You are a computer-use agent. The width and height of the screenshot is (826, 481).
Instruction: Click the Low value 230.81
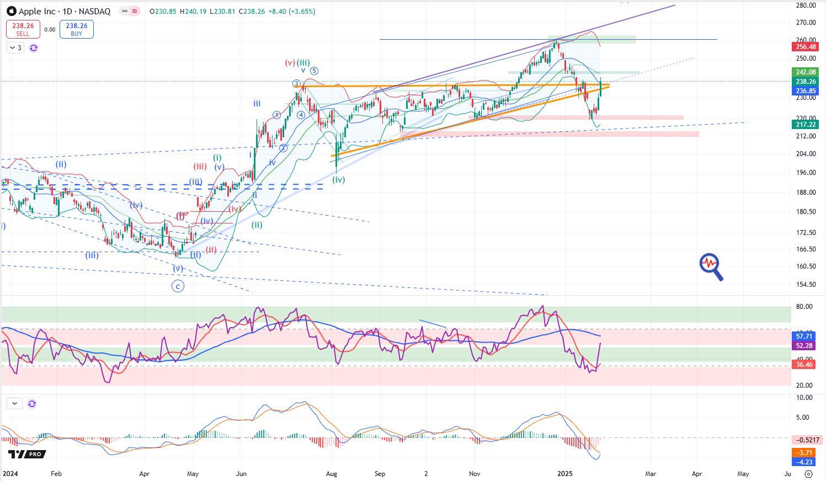coord(223,11)
